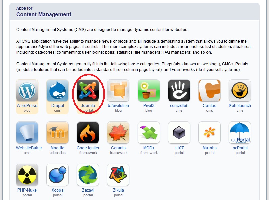This screenshot has width=269, height=200.
Task: Open the Coranto text link
Action: pyautogui.click(x=118, y=148)
